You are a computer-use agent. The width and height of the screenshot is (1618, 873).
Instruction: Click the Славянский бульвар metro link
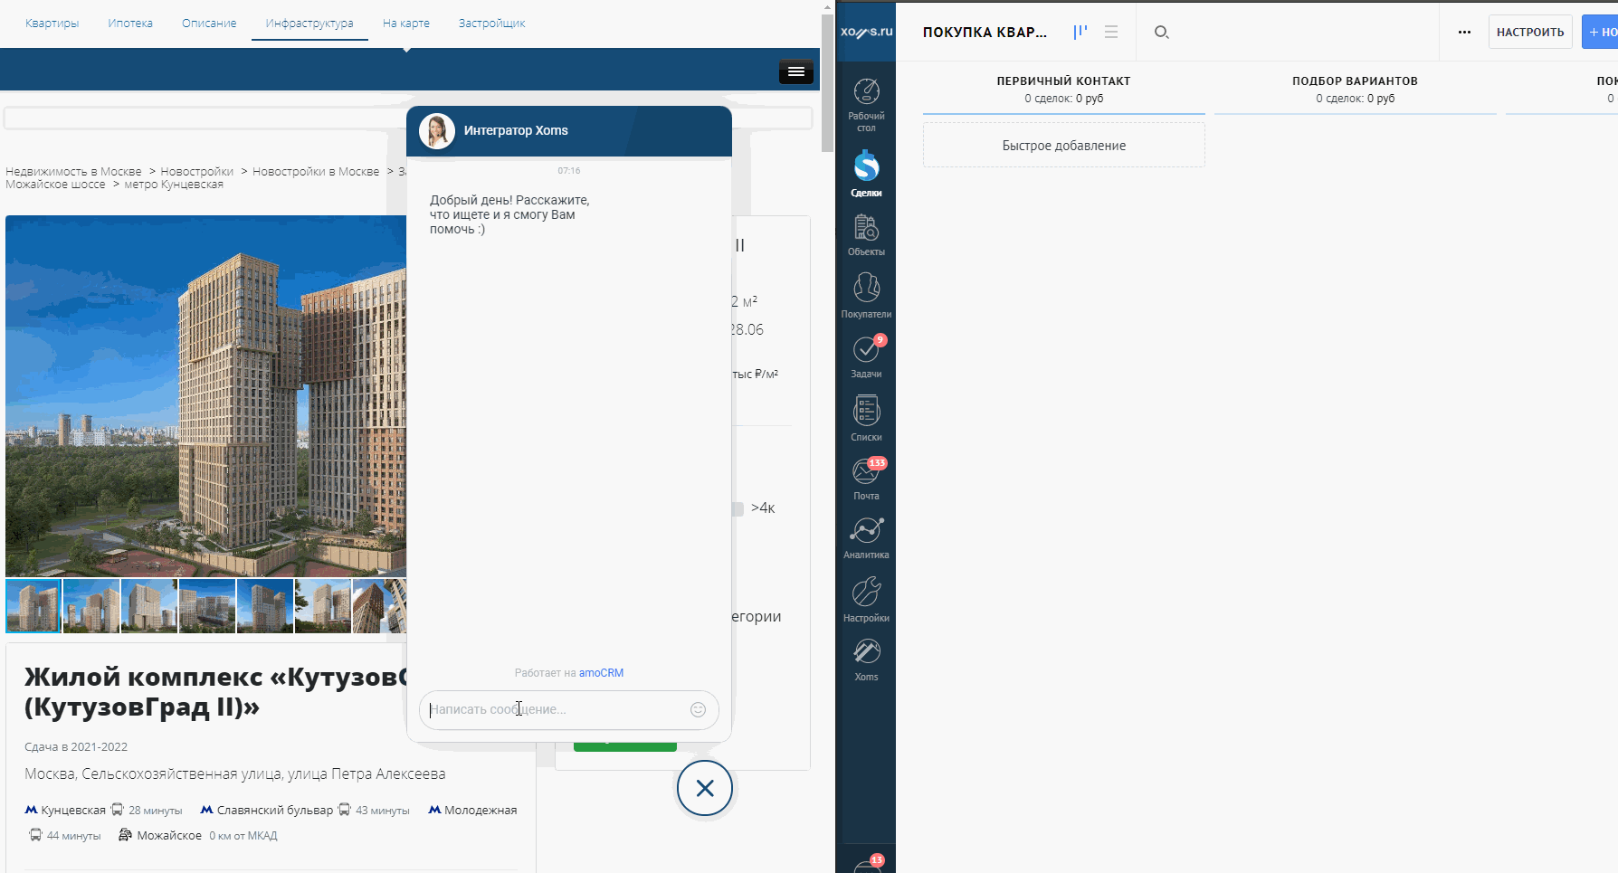tap(275, 811)
